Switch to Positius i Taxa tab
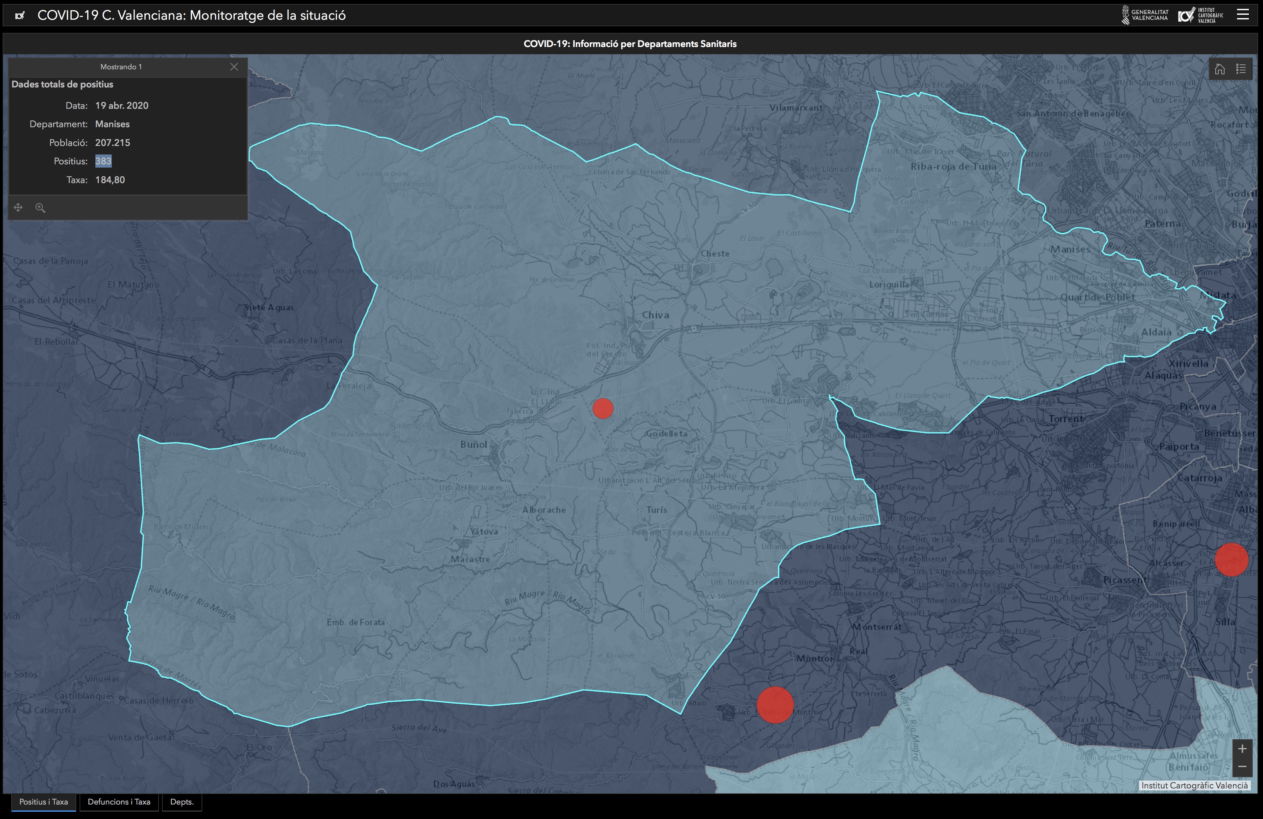Viewport: 1263px width, 819px height. pyautogui.click(x=43, y=802)
